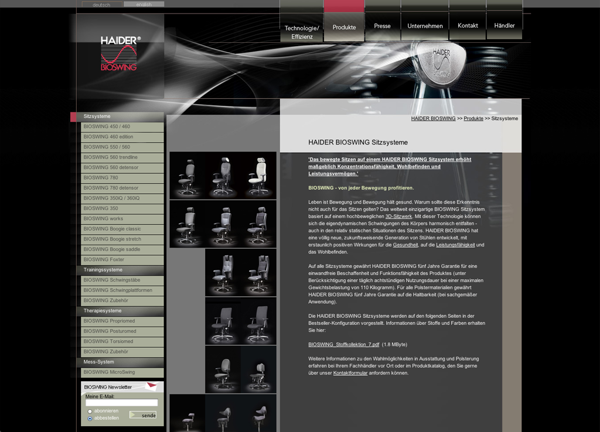Screen dimensions: 600x432
Task: Open BIOSWING 560 trendline page
Action: coord(122,157)
